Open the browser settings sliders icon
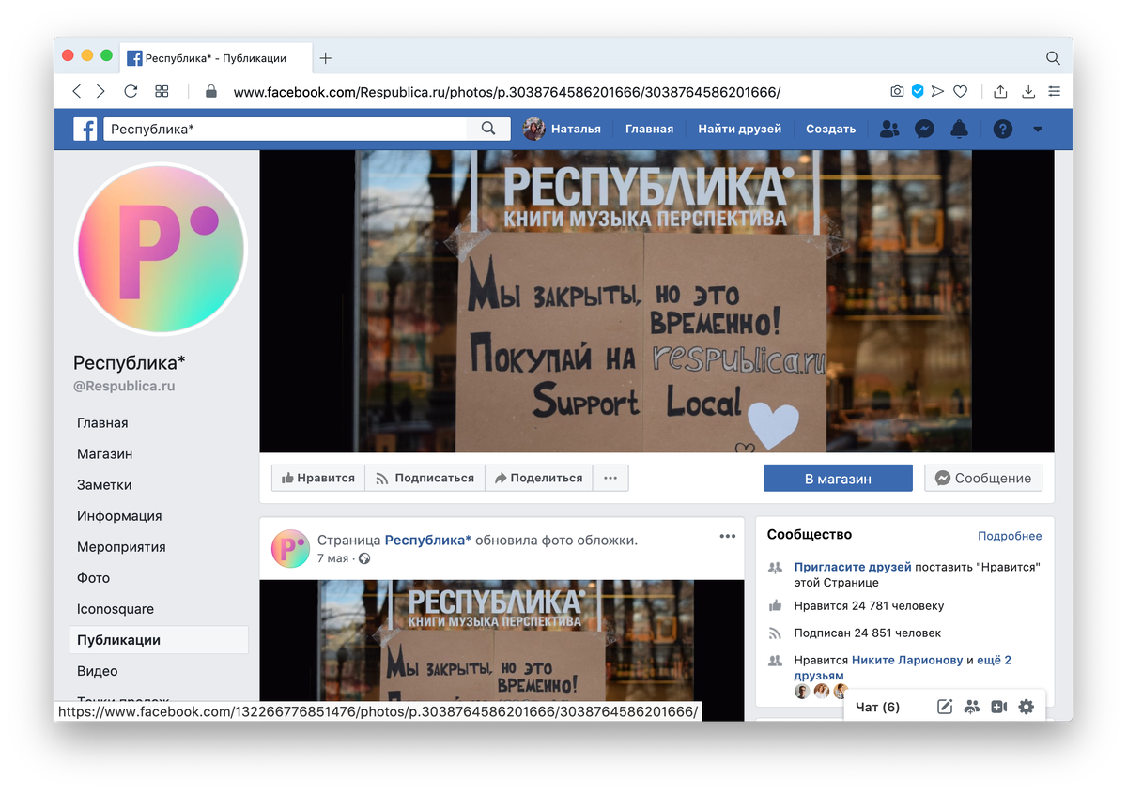 (x=1055, y=91)
